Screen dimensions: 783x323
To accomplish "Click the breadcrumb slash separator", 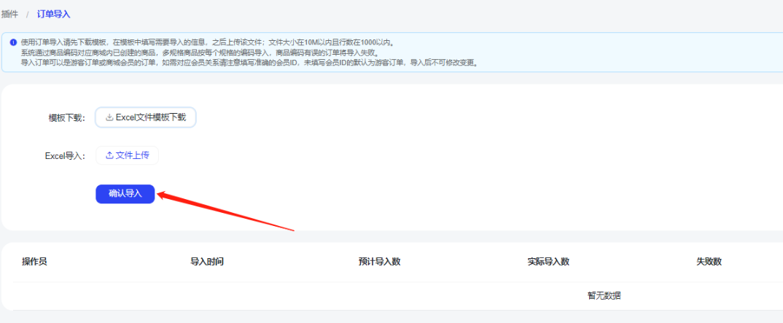I will [28, 14].
